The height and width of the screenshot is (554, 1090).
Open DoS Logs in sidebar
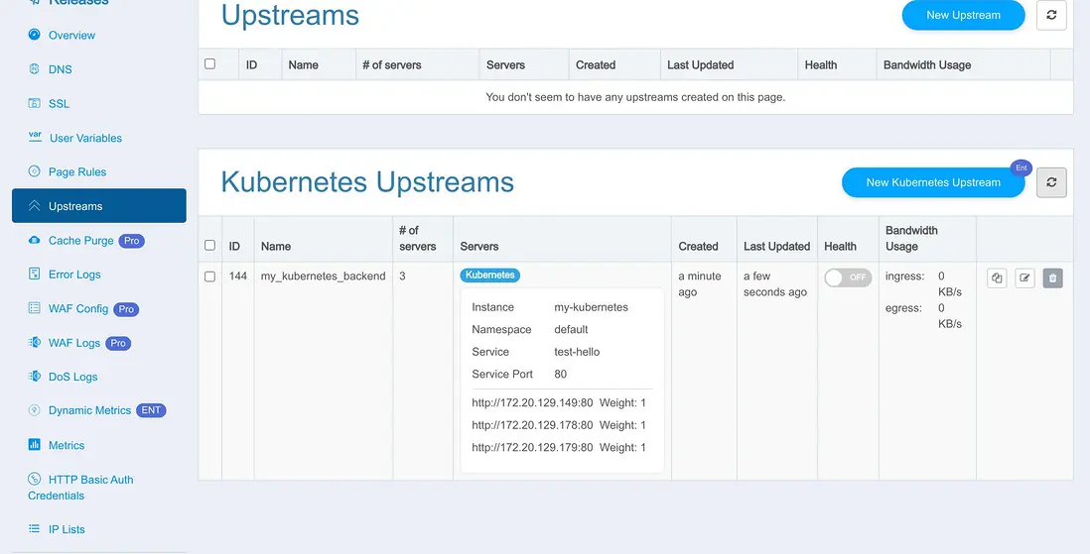pos(73,377)
